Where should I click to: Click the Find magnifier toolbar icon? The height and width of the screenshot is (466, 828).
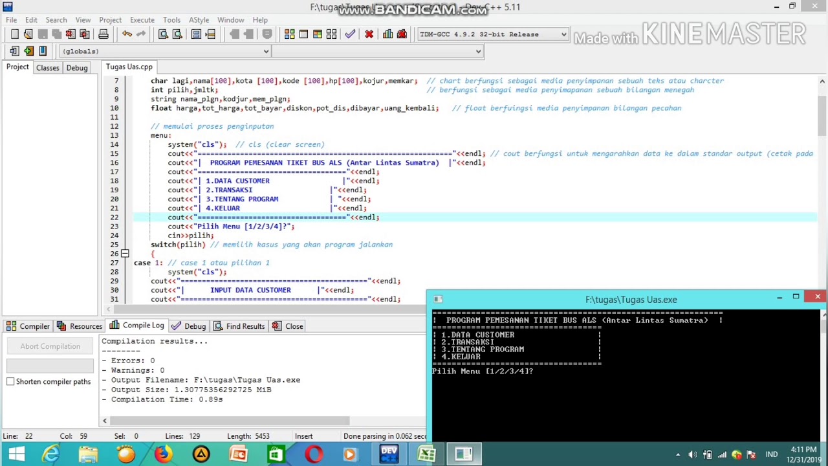(x=163, y=34)
